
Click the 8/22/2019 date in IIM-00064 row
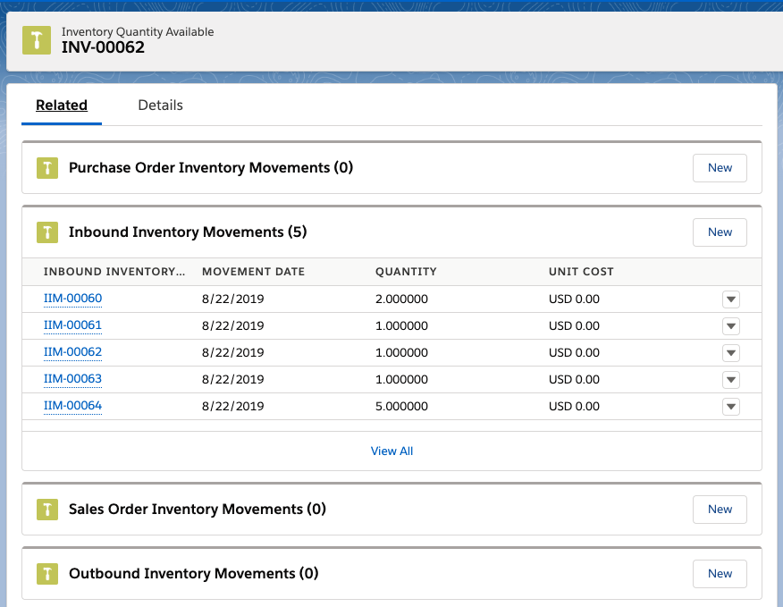click(x=233, y=406)
